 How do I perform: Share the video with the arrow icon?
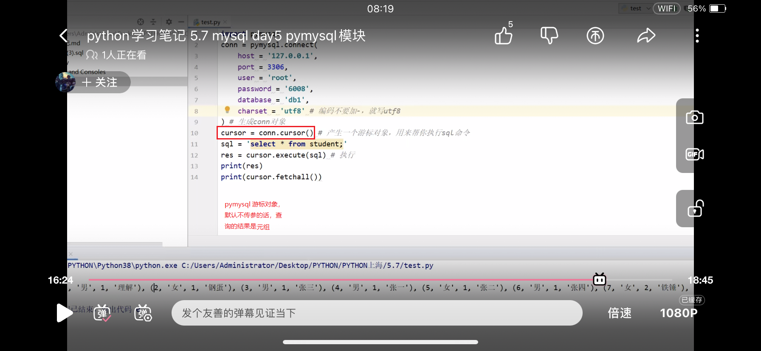[646, 36]
